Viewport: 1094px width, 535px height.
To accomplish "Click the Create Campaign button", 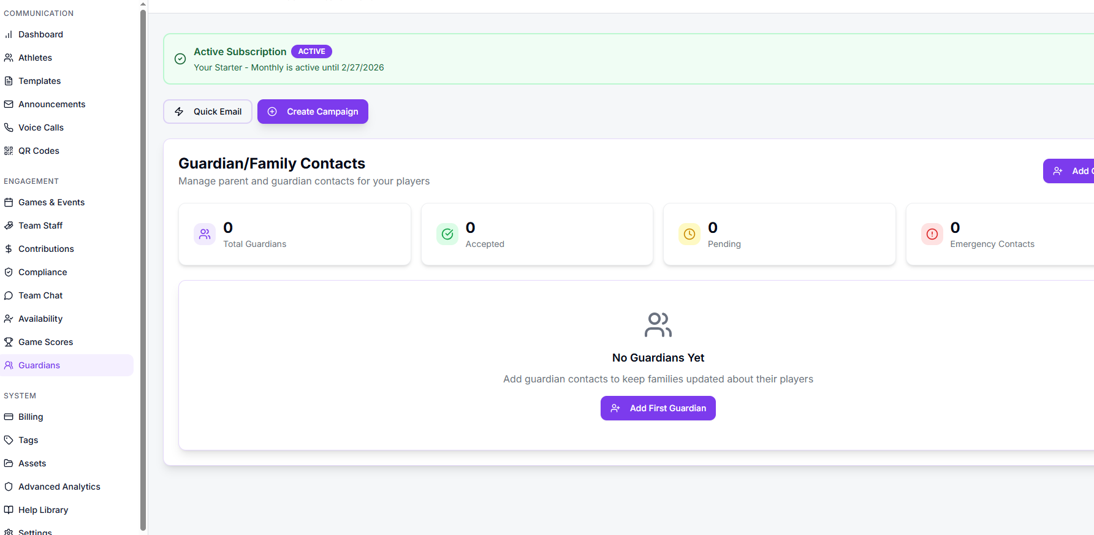I will coord(313,112).
